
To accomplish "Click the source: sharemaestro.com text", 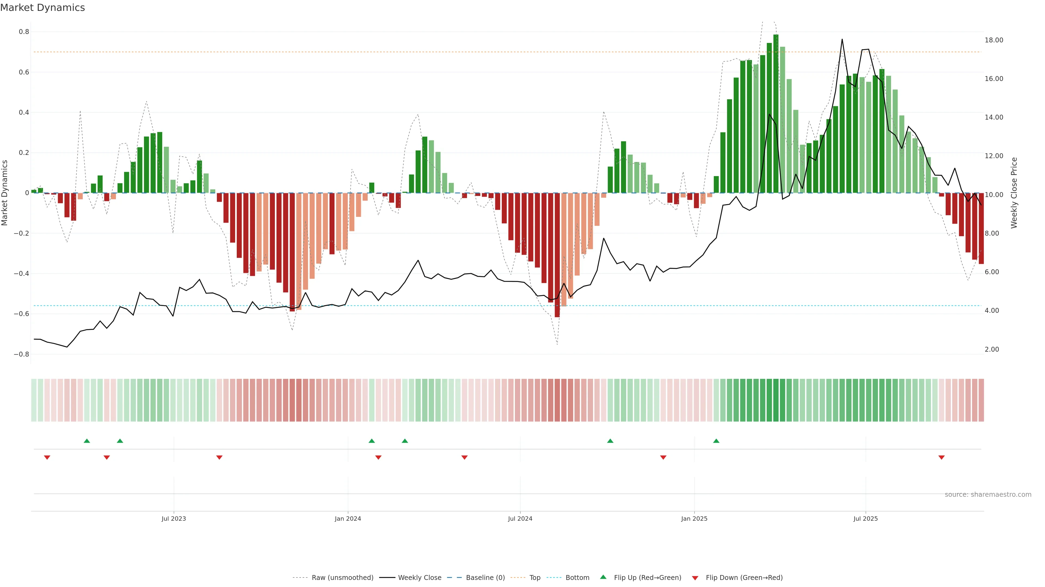I will click(x=988, y=495).
